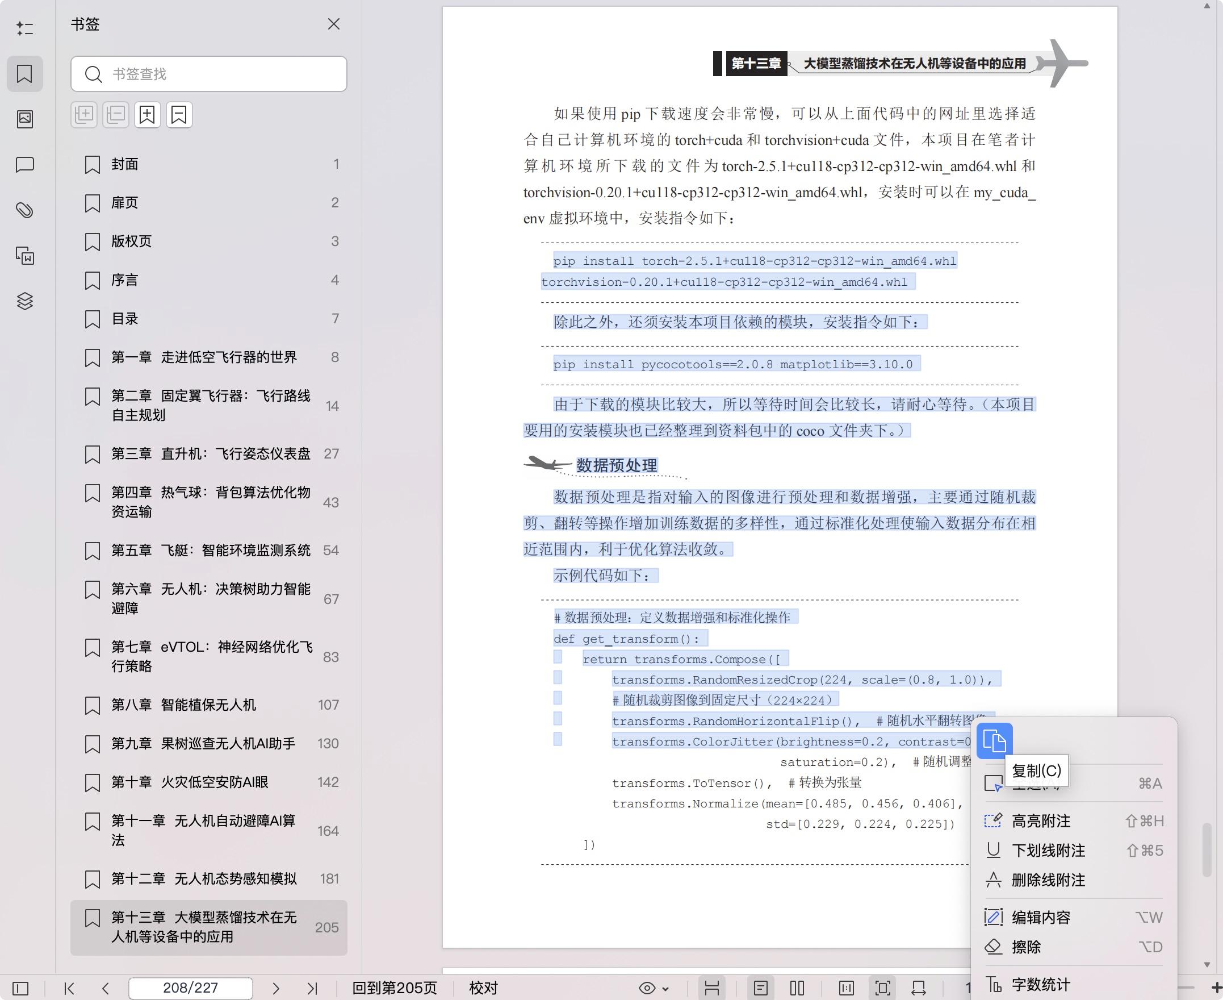
Task: Open the thumbnail panel icon in sidebar
Action: pos(25,119)
